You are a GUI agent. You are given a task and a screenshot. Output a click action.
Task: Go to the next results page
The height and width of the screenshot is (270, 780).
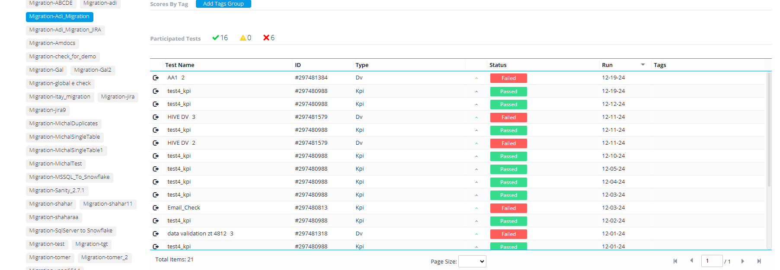pyautogui.click(x=743, y=261)
